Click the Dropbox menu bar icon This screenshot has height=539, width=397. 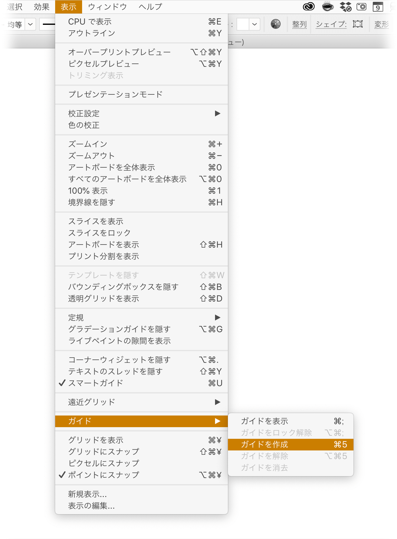346,6
